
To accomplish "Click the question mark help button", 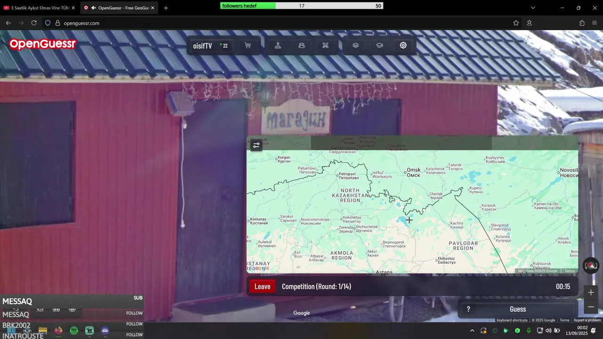I will point(468,309).
